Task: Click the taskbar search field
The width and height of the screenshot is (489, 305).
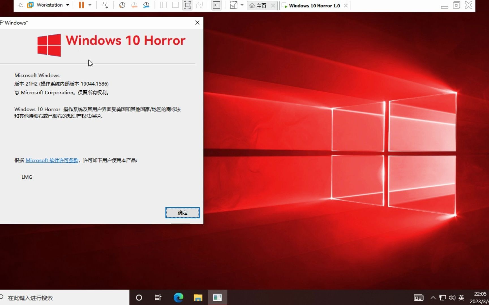Action: tap(57, 298)
